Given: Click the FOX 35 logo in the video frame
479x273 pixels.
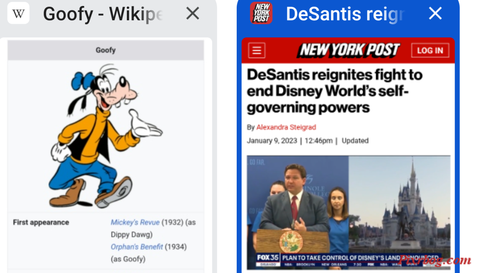Looking at the screenshot, I should click(267, 258).
